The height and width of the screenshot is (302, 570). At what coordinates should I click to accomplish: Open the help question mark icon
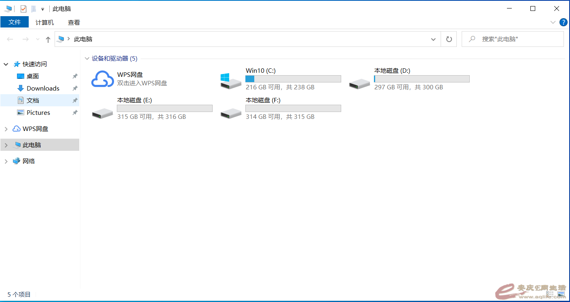point(563,22)
